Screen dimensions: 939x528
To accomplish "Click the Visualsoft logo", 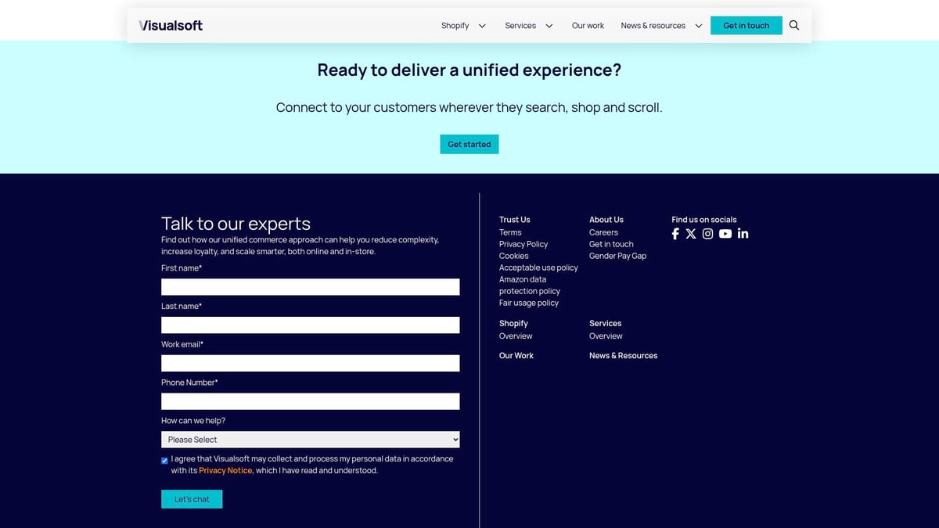I will tap(170, 24).
